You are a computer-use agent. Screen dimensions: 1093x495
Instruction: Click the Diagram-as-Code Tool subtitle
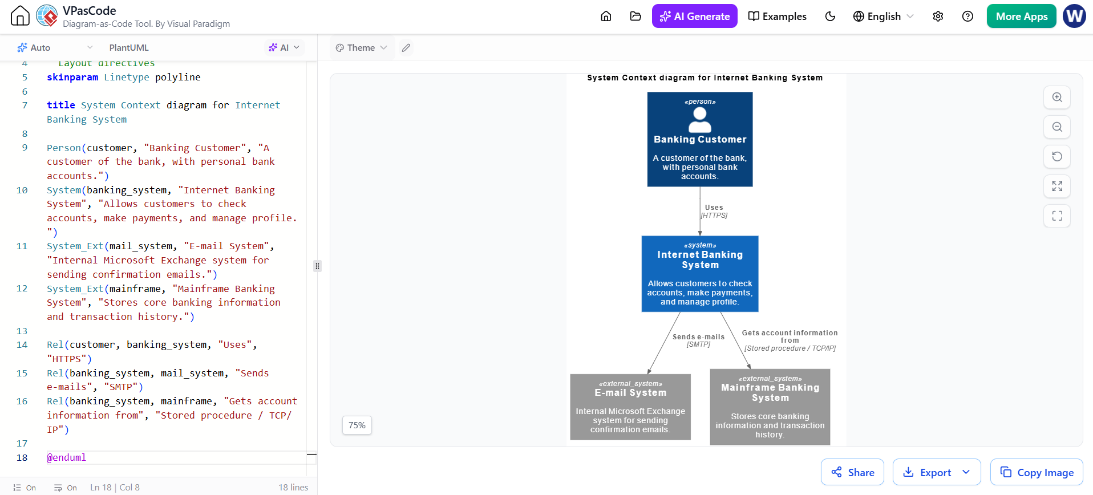[147, 23]
